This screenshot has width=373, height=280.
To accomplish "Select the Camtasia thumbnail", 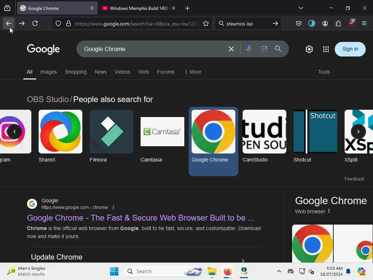I will click(162, 131).
